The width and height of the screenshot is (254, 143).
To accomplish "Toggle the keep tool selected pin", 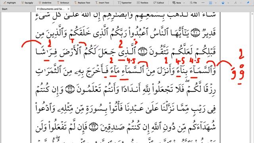I will [248, 3].
